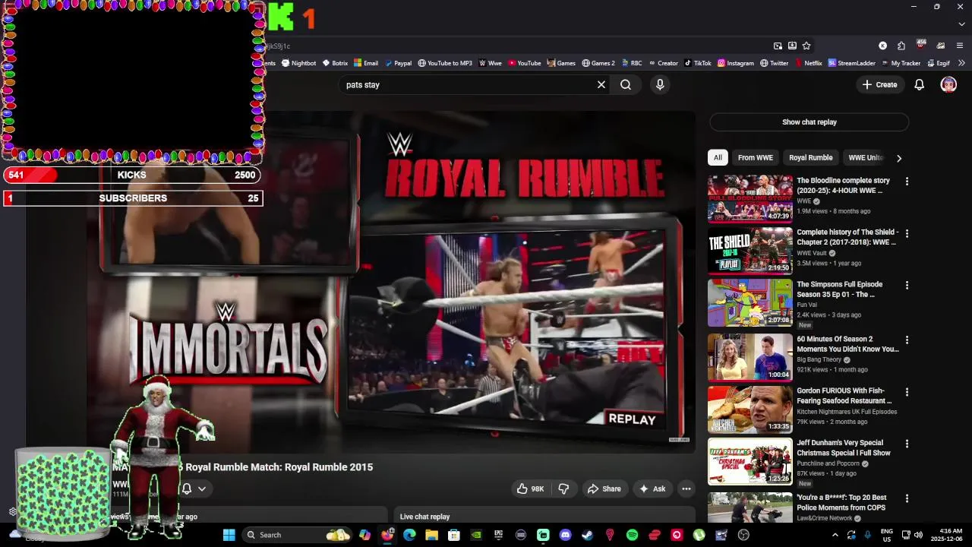Open more actions (three dots) under video
This screenshot has height=547, width=972.
click(x=686, y=489)
